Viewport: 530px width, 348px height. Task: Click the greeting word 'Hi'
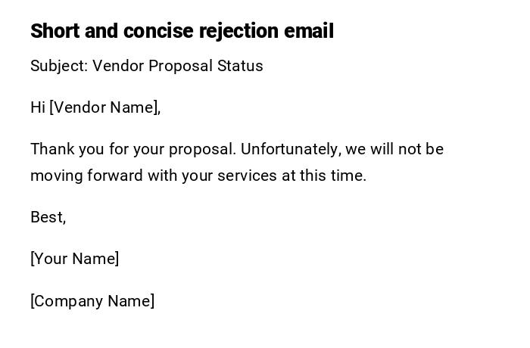point(38,107)
